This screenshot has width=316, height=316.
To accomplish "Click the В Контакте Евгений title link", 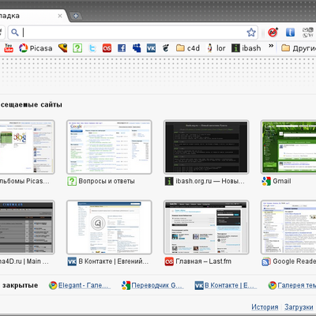I will pos(114,261).
